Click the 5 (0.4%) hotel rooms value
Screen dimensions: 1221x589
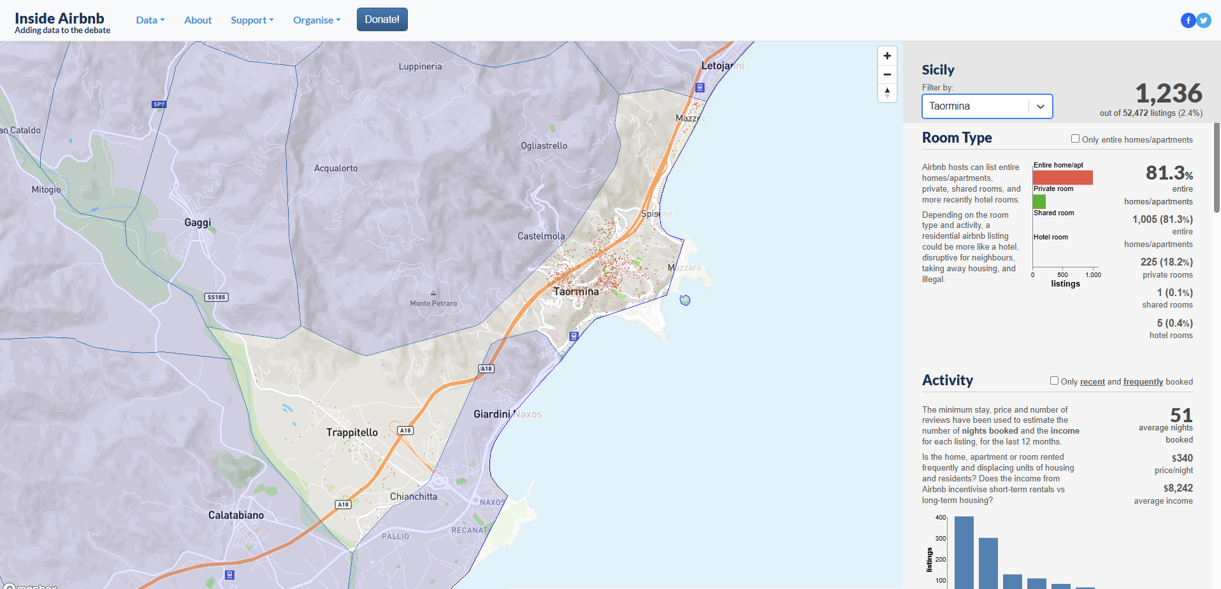[1174, 323]
